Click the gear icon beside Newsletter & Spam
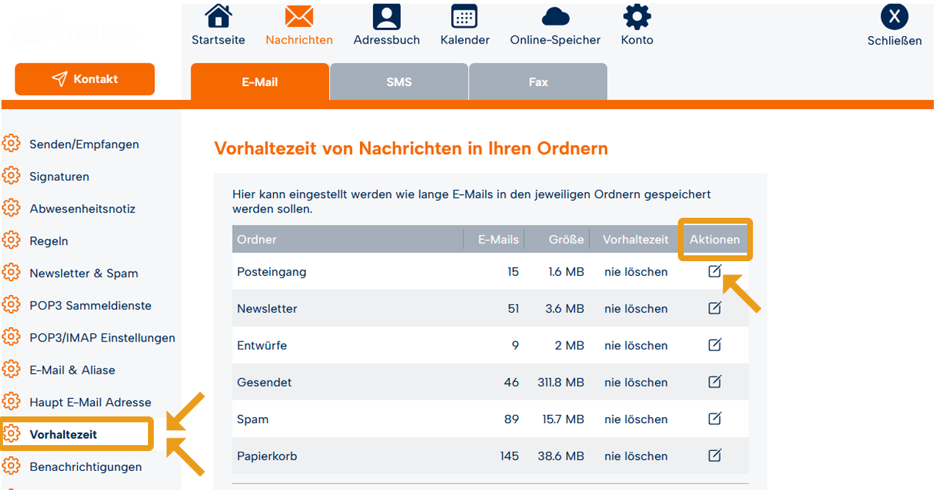Image resolution: width=934 pixels, height=490 pixels. (x=11, y=273)
